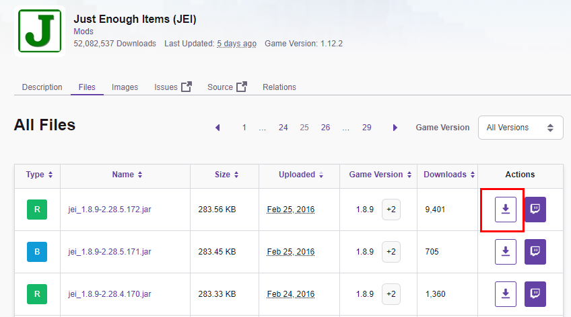Click the 1,360 downloads value
The image size is (571, 317).
click(x=435, y=294)
